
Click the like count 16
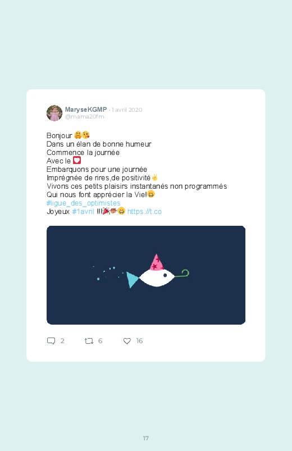[x=139, y=341]
